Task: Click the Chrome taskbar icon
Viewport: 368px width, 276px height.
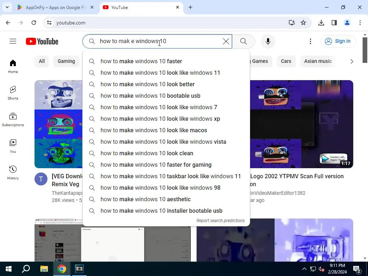Action: point(62,269)
